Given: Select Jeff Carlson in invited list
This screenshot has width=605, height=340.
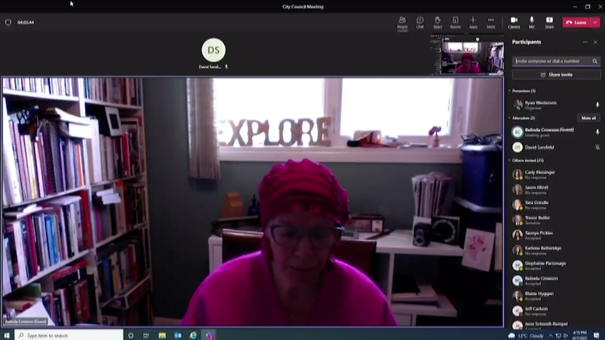Looking at the screenshot, I should pos(556,310).
